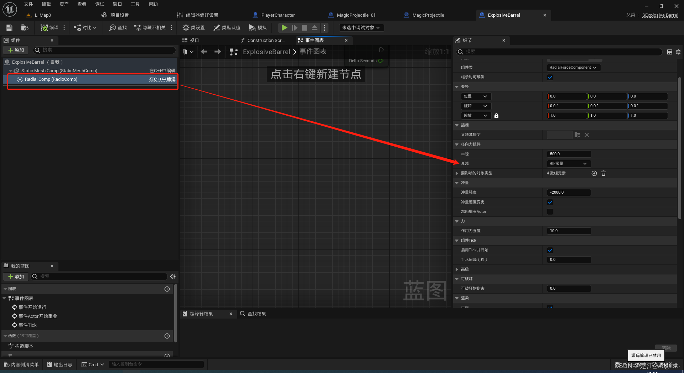This screenshot has width=684, height=373.
Task: Click the Browse to asset icon
Action: coord(25,28)
